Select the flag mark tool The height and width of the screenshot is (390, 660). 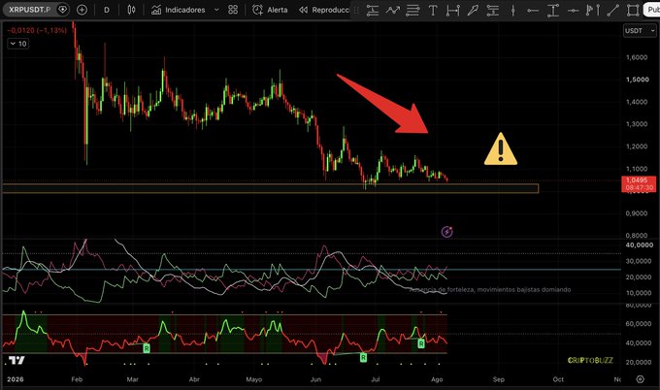point(593,10)
